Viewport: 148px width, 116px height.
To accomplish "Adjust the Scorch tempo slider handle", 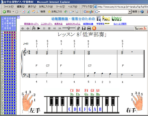I will click(69, 28).
